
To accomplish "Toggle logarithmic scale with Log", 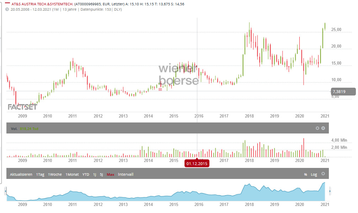I will [314, 174].
